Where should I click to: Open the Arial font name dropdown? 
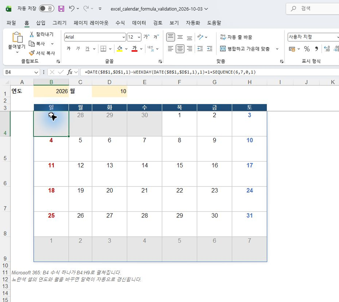tap(124, 37)
